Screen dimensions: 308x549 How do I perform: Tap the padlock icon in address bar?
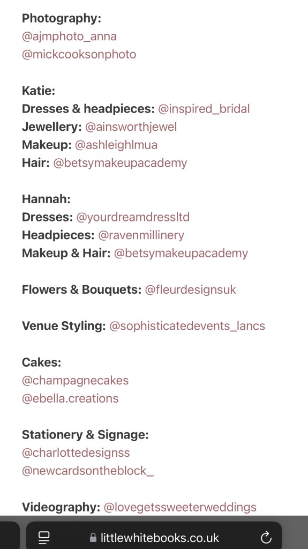(93, 537)
